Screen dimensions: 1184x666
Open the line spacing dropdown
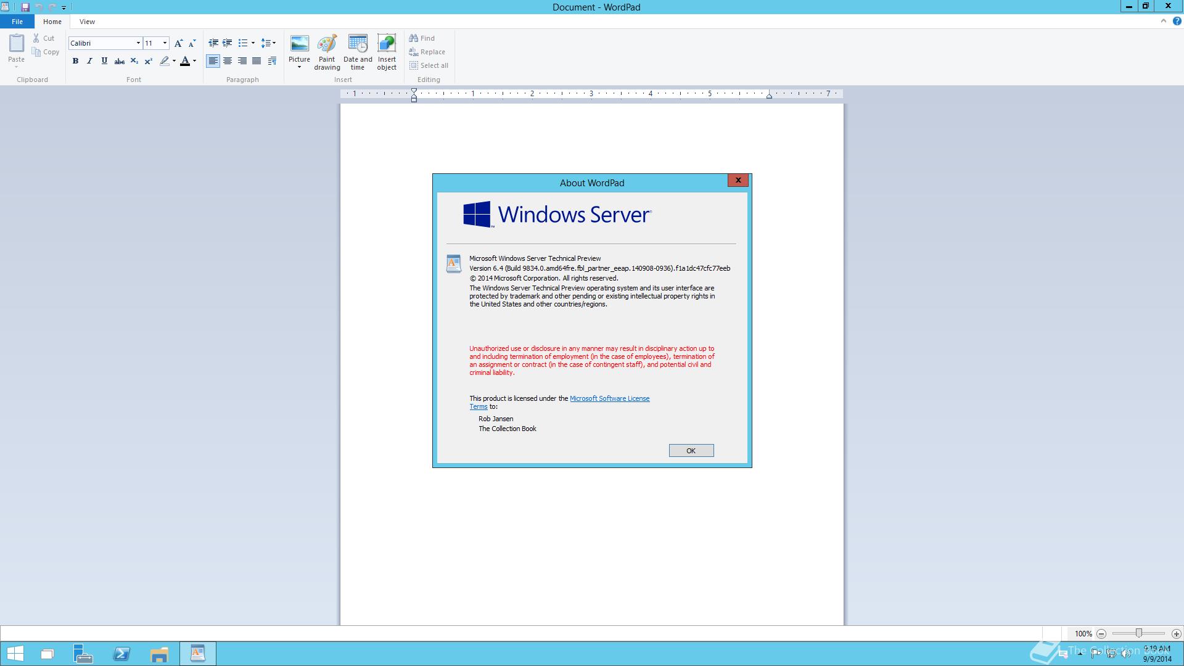[268, 43]
